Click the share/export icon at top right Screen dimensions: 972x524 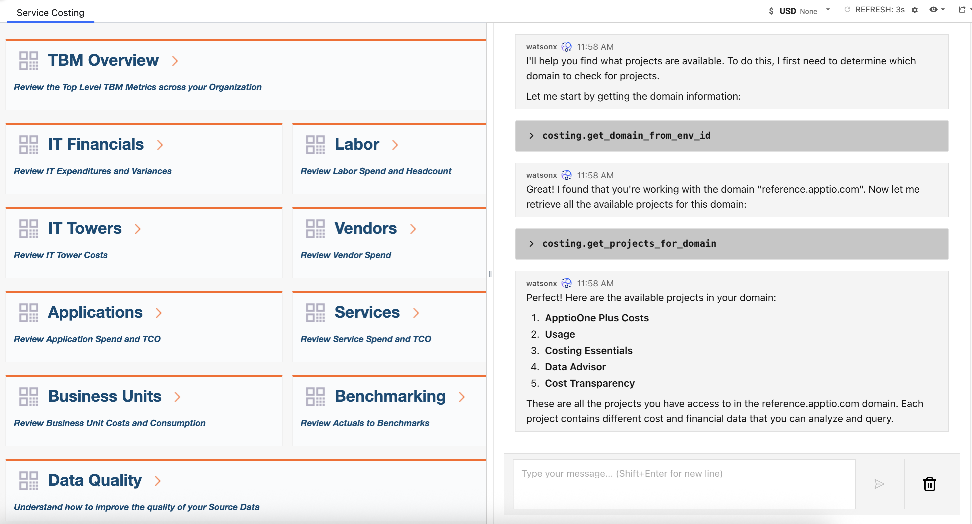(x=962, y=10)
